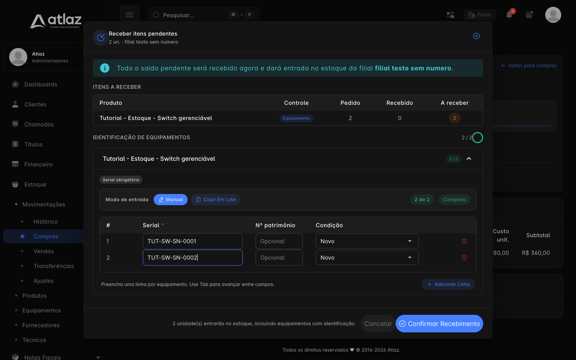Click the grid icon beside Filiais
The image size is (576, 360).
coord(450,15)
